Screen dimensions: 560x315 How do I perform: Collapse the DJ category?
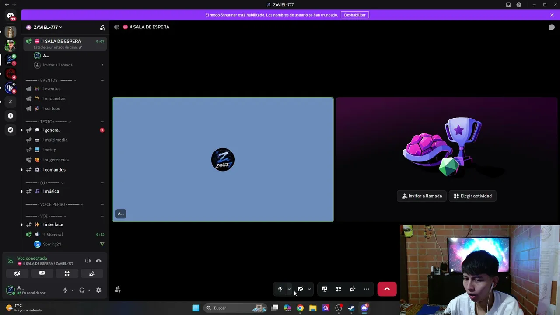(45, 183)
